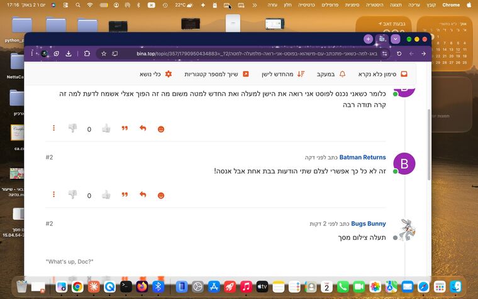Quote Batman Returns' reply using the quote icon
Image resolution: width=478 pixels, height=299 pixels.
coord(125,194)
